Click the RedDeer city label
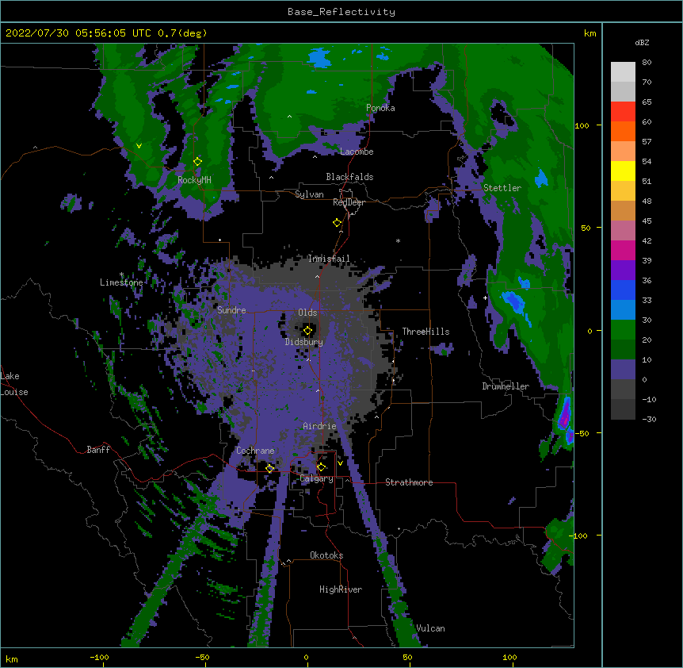The image size is (683, 668). (349, 202)
